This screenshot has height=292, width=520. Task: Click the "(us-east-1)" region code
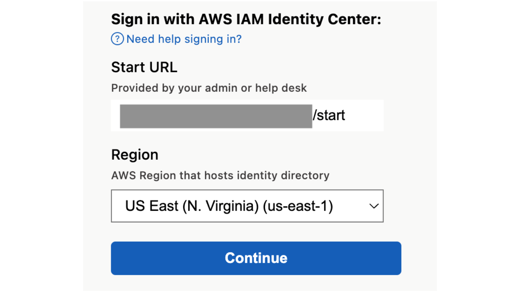tap(298, 206)
